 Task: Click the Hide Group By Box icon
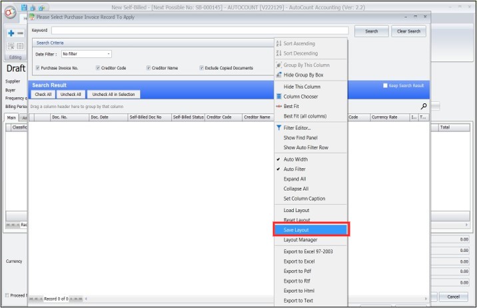click(278, 75)
